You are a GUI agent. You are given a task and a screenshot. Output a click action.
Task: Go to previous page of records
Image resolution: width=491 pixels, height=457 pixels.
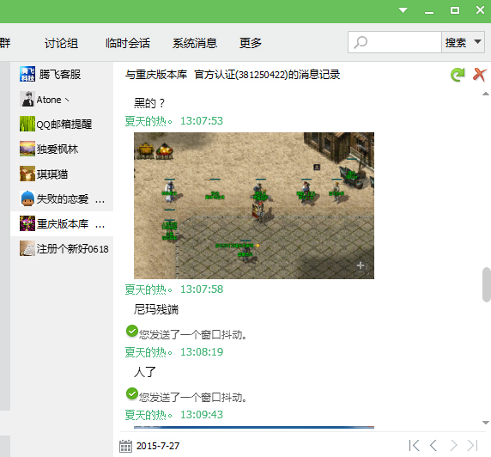tap(433, 445)
